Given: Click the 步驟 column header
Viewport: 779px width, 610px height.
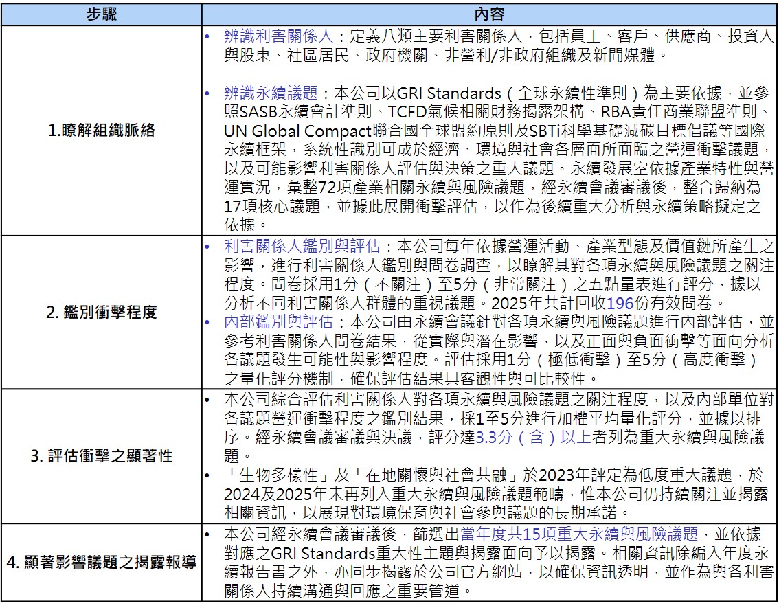Looking at the screenshot, I should tap(102, 14).
